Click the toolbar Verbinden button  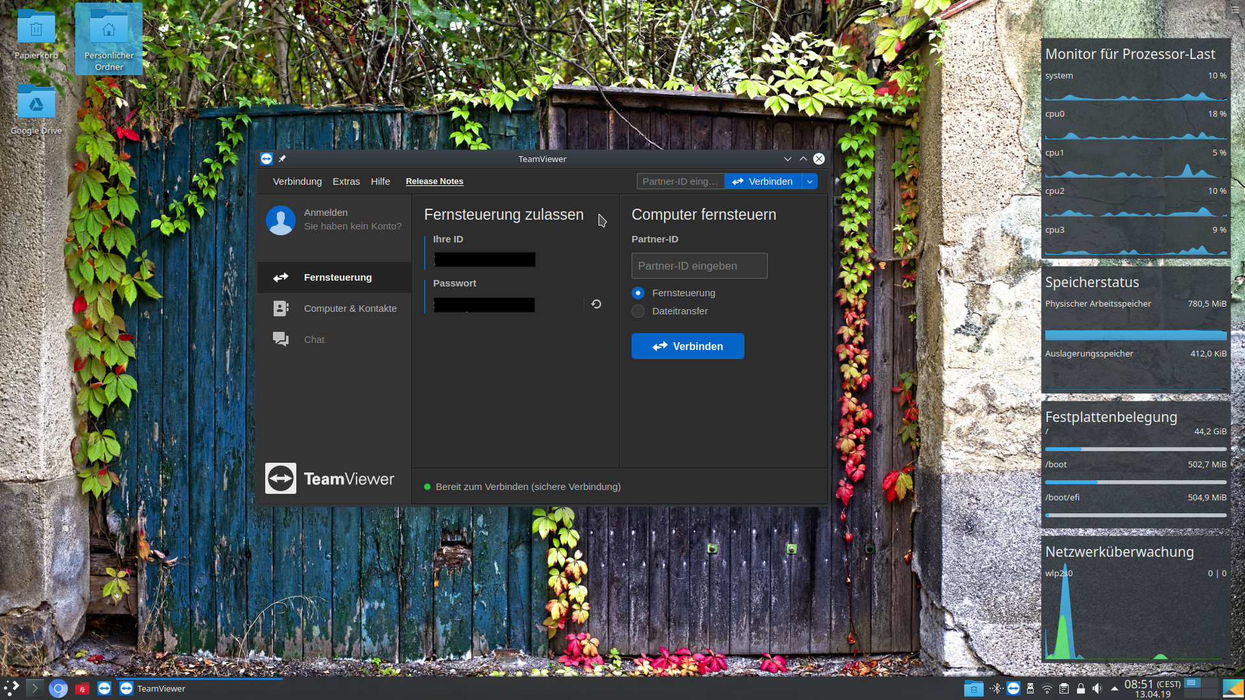[x=763, y=181]
